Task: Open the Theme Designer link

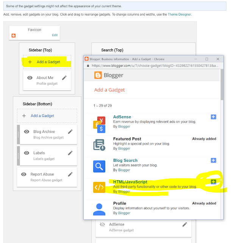Action: [179, 14]
